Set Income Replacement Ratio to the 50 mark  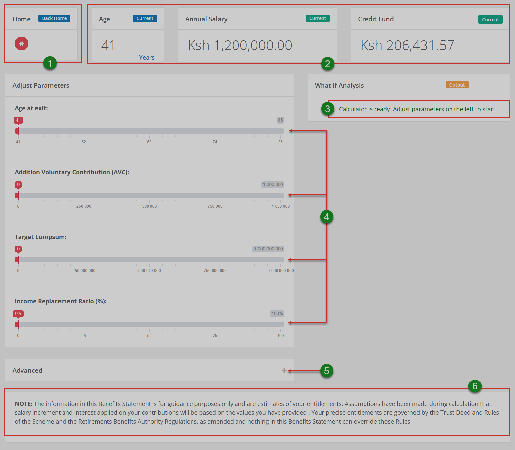[x=149, y=324]
